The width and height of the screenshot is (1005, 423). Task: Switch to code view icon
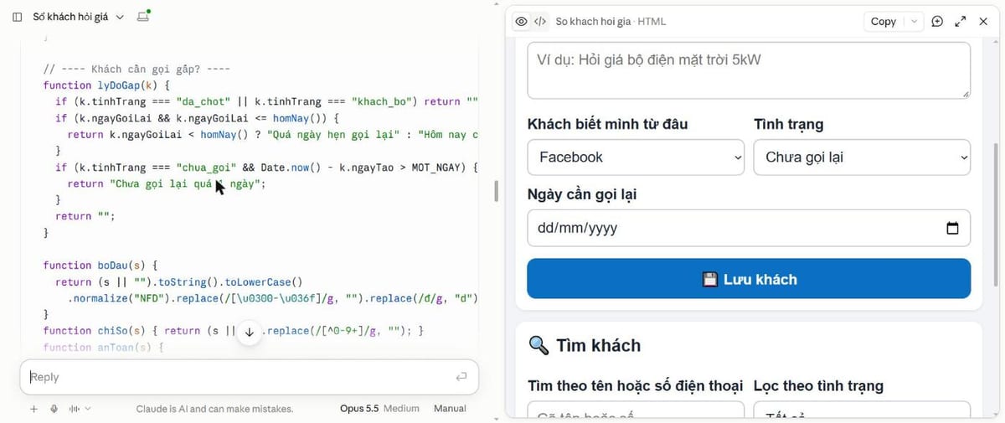[x=540, y=22]
